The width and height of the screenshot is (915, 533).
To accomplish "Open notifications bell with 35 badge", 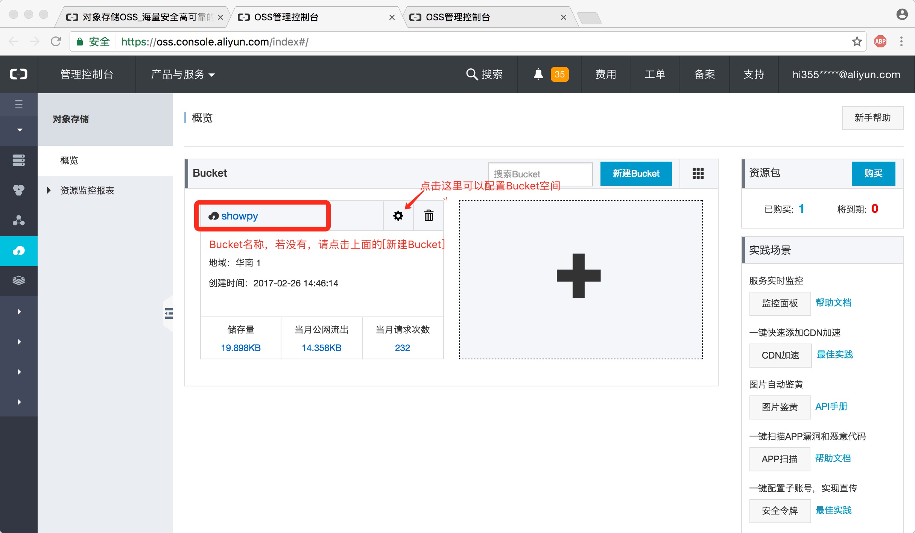I will coord(550,74).
